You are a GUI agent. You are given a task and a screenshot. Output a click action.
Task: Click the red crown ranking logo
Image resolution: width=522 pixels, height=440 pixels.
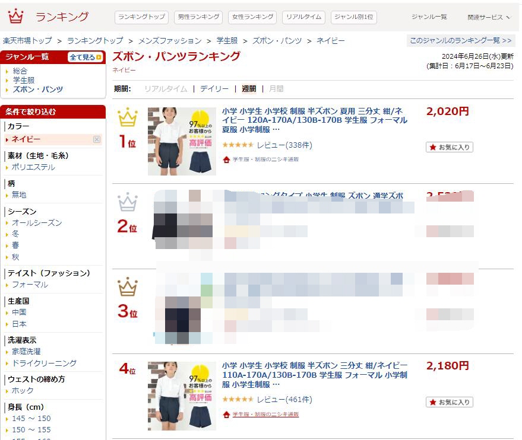[x=15, y=16]
